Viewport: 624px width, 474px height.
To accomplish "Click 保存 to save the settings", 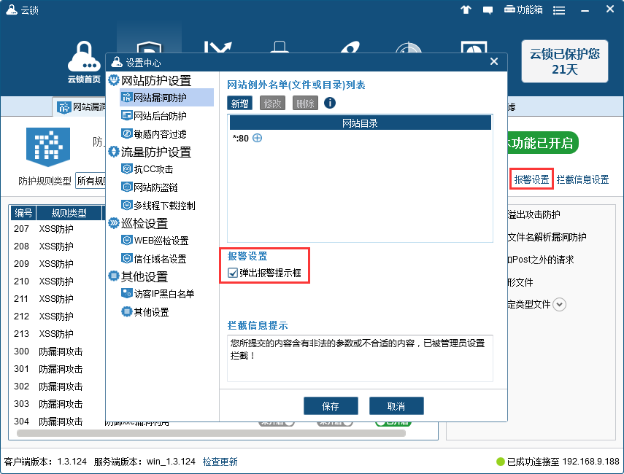I will pos(331,405).
